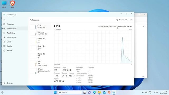The height and width of the screenshot is (95, 169).
Task: Click the cloud sync tray icon
Action: click(x=146, y=92)
